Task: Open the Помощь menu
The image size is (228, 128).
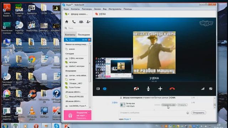Action: (128, 9)
